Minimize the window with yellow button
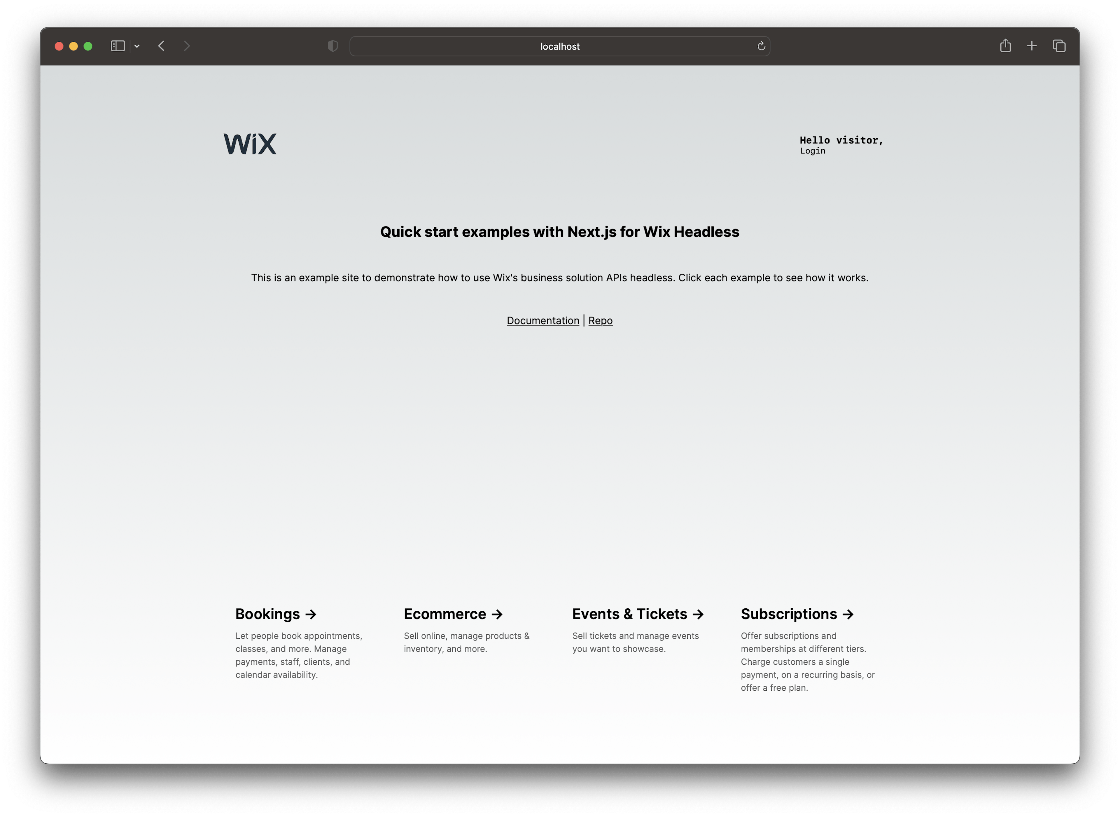 pyautogui.click(x=73, y=46)
